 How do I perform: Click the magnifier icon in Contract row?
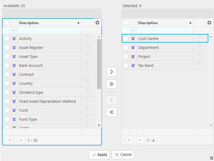[87, 72]
